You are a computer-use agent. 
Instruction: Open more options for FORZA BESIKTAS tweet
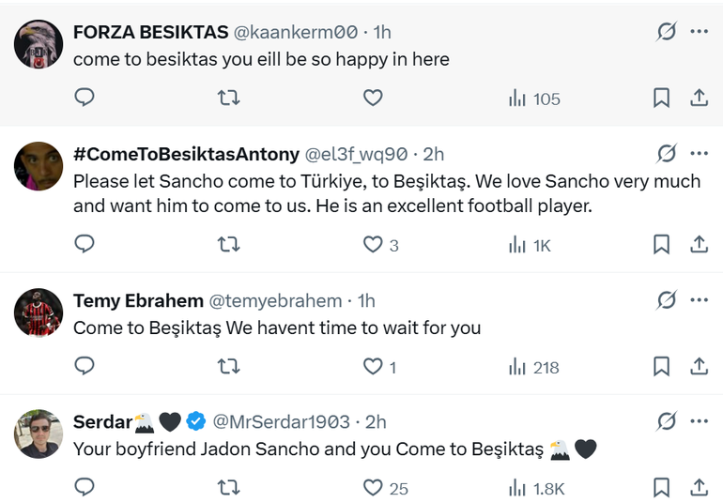point(699,32)
